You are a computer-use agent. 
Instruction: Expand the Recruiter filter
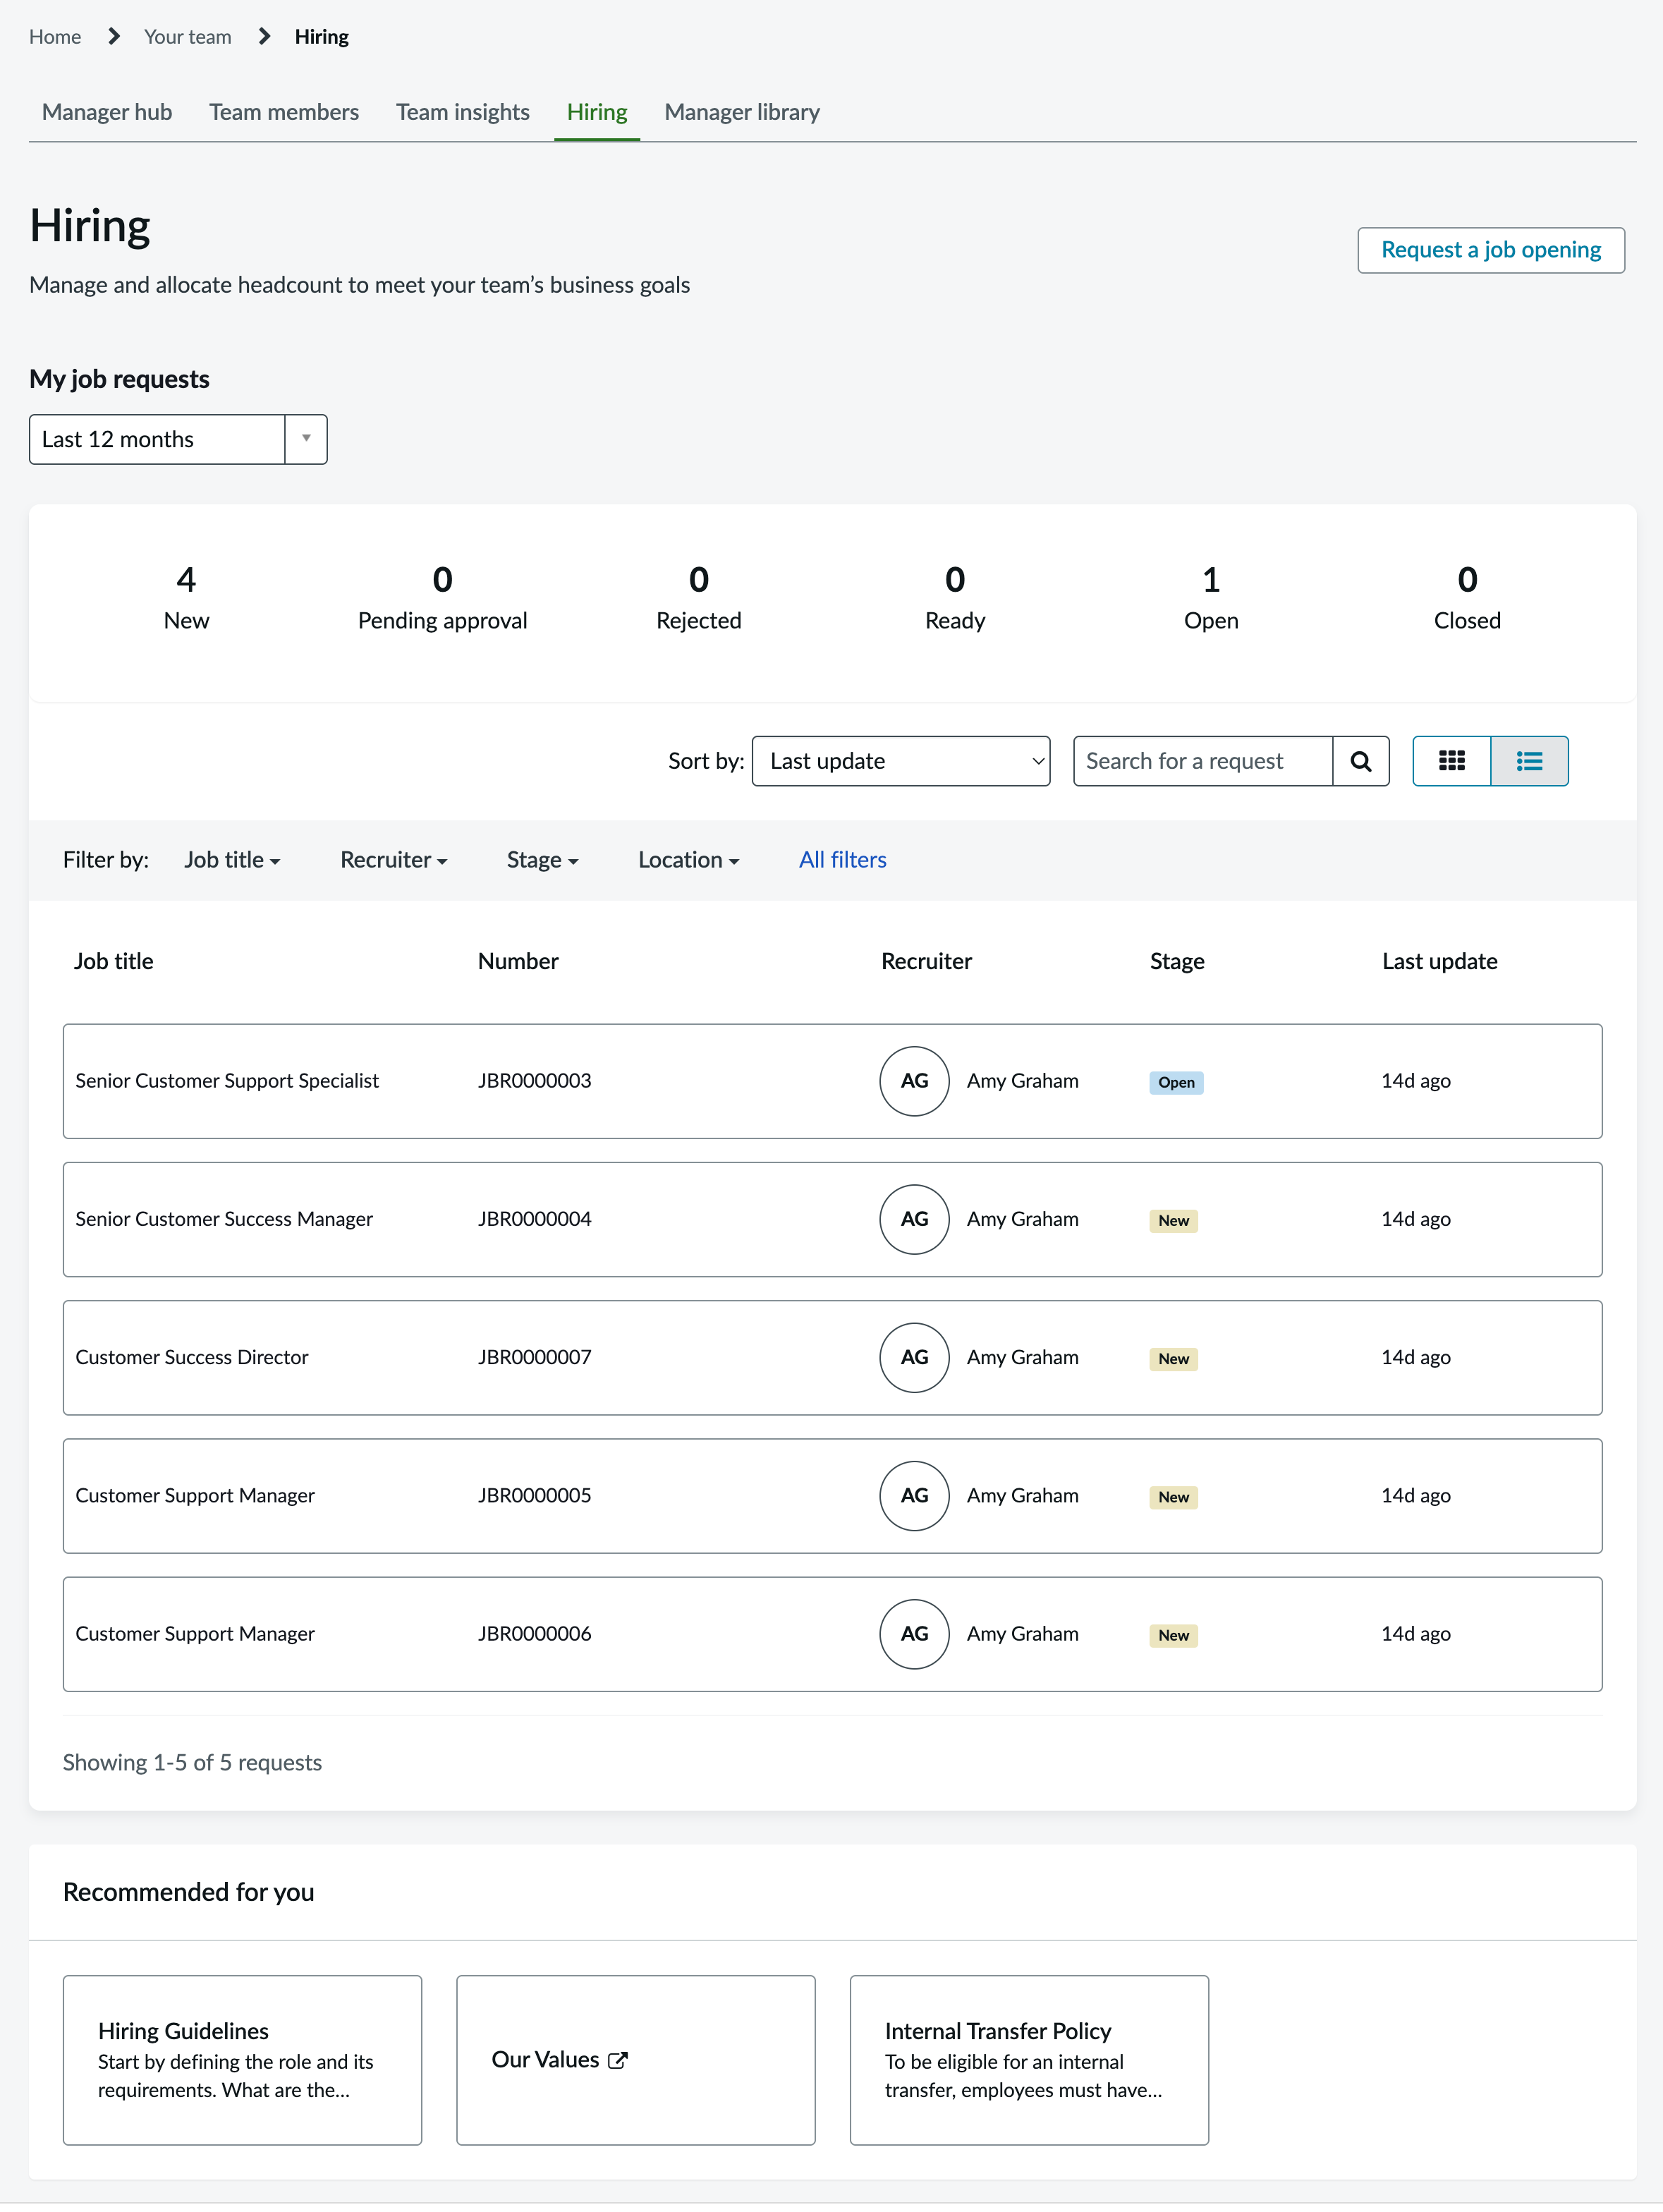(393, 860)
